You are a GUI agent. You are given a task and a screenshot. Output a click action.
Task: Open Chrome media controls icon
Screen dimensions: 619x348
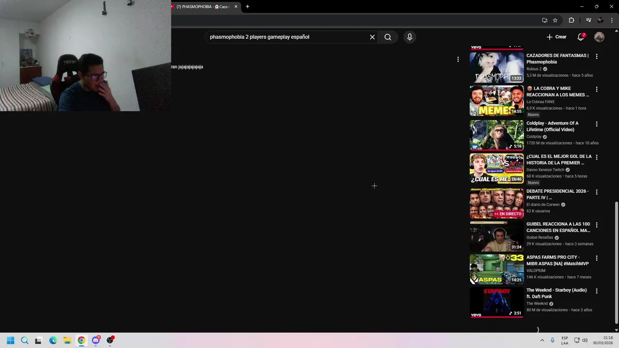pos(589,20)
